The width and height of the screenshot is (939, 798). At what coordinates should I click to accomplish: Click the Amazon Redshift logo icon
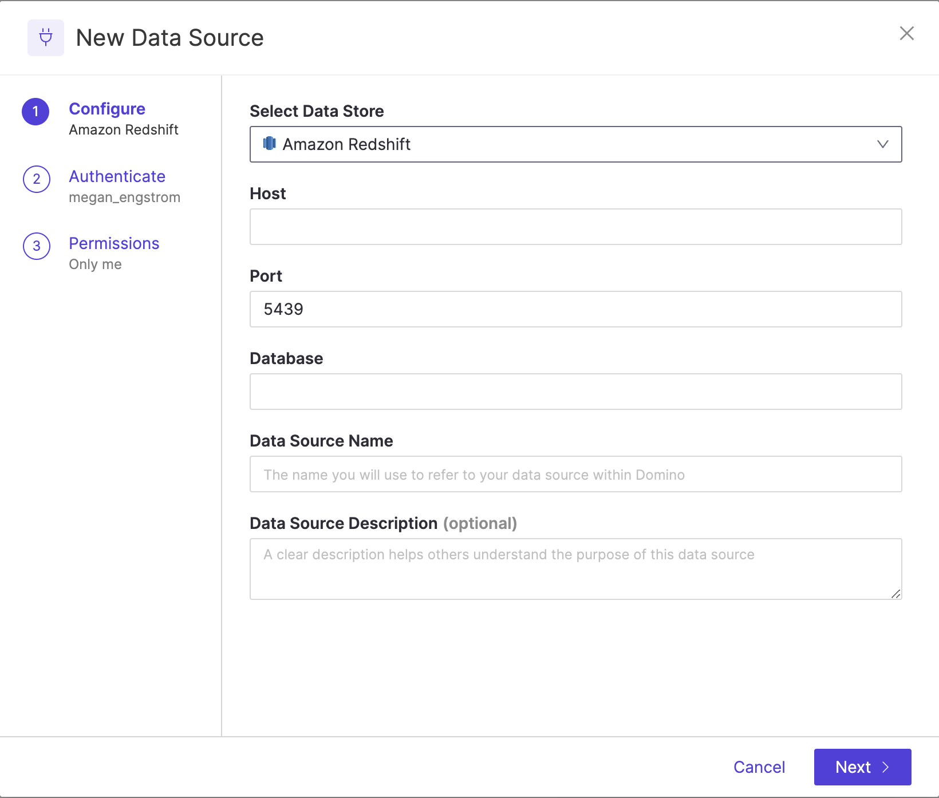coord(270,144)
